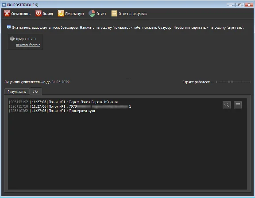
Task: Click the blue info icon before panel description
Action: 9,27
